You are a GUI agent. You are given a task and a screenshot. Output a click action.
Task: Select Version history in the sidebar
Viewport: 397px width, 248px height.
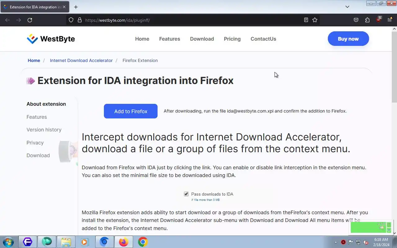(44, 130)
